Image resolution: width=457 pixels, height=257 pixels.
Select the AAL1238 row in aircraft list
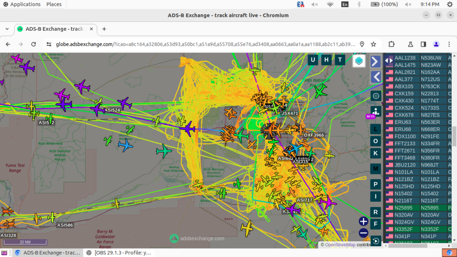click(x=417, y=58)
